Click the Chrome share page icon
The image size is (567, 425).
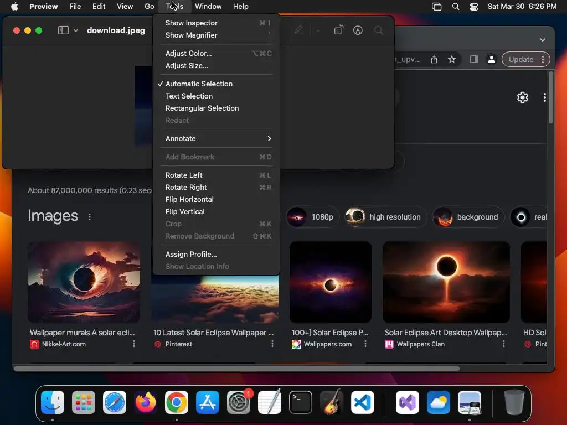(x=434, y=60)
